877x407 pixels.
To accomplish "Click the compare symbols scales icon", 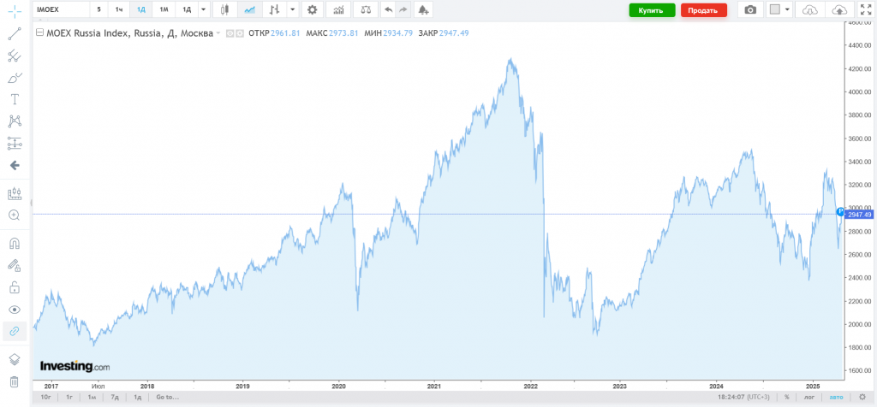I will (366, 9).
